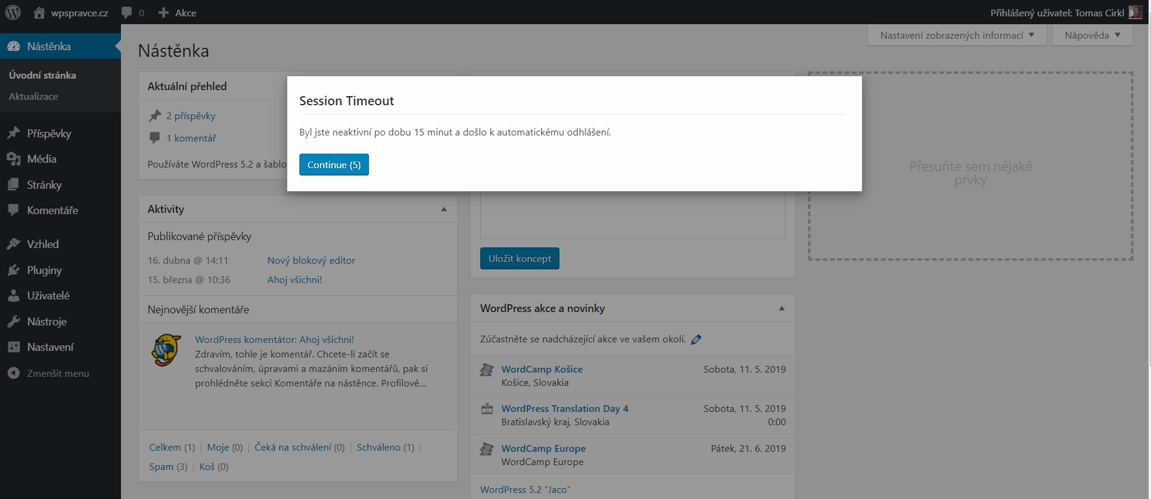Filter comments by Spam (3)
This screenshot has height=499, width=1151.
click(168, 466)
